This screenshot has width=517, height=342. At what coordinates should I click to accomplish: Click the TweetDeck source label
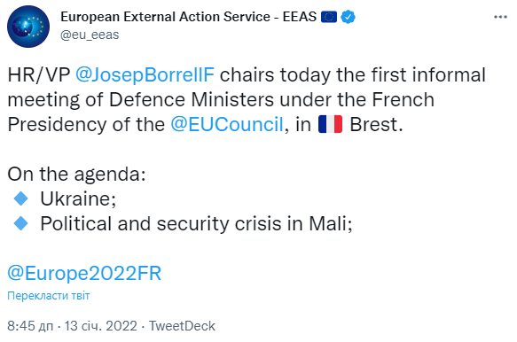182,326
